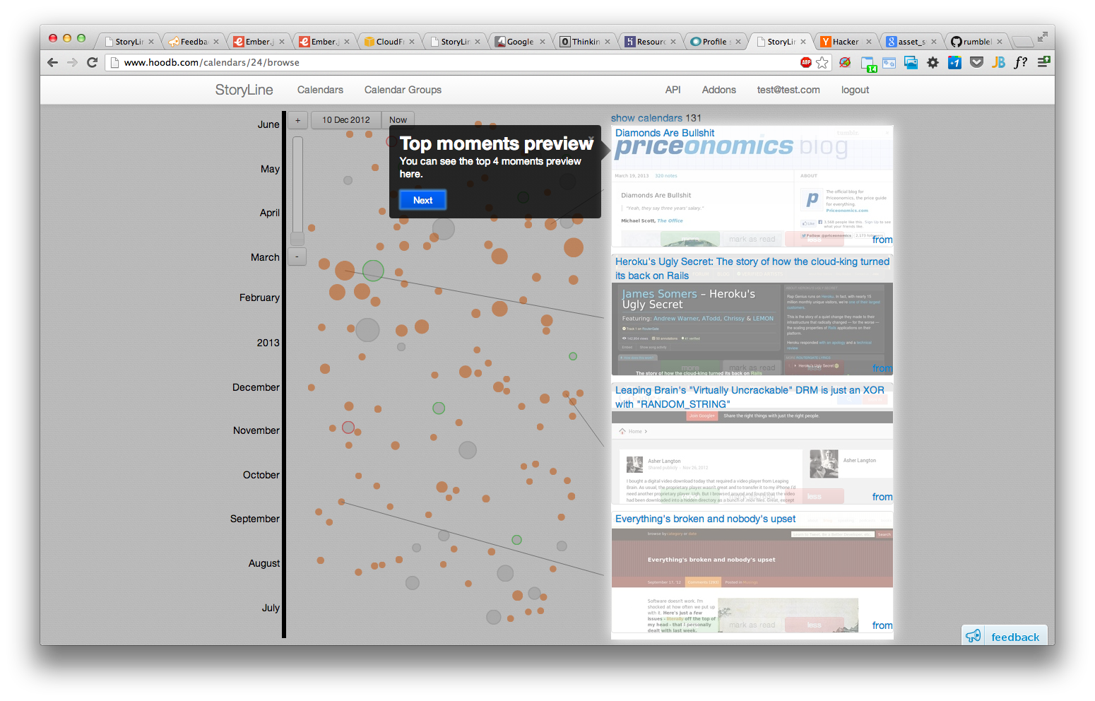Click the timeline zoom slider handle

(x=297, y=239)
